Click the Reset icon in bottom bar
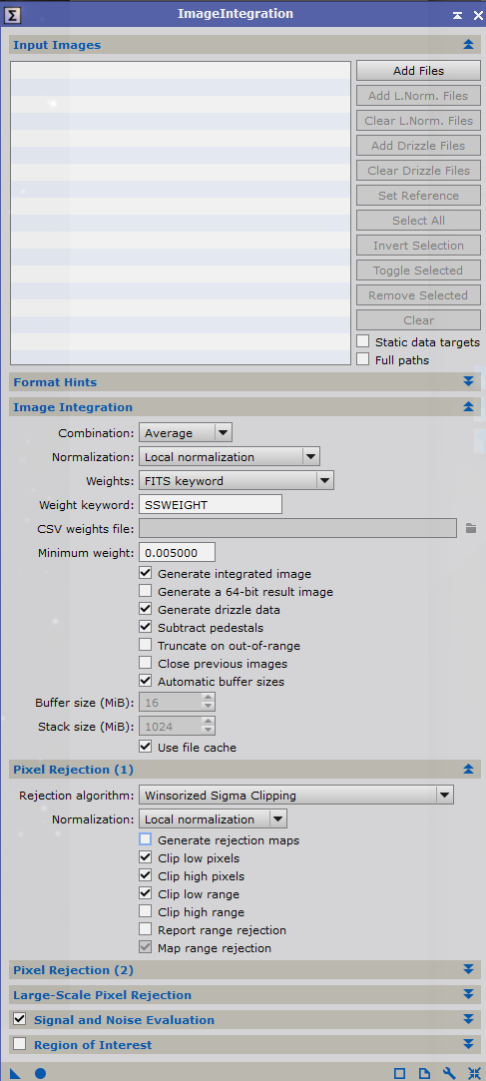Viewport: 486px width, 1081px height. 474,1073
